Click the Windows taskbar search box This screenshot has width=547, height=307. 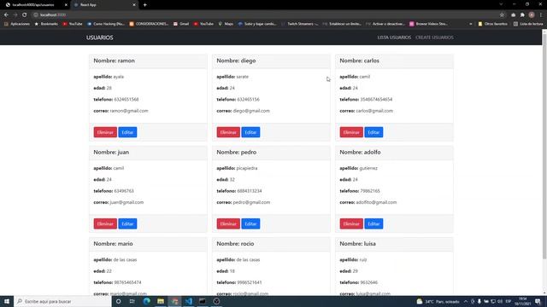pyautogui.click(x=62, y=301)
